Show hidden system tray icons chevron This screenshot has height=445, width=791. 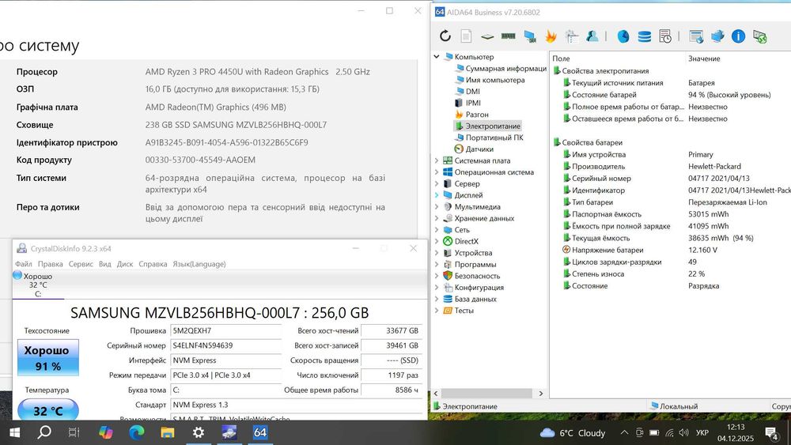pyautogui.click(x=625, y=433)
